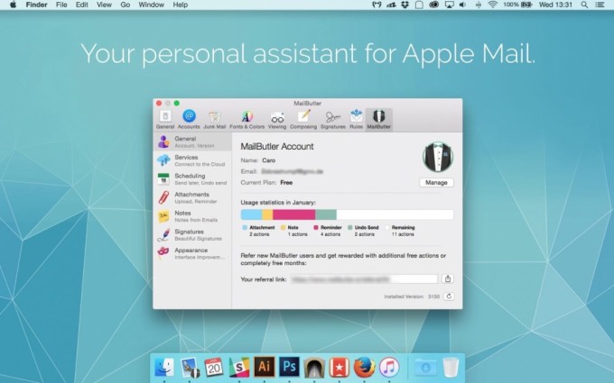Screen dimensions: 614x383
Task: Open iTunes from the Dock
Action: [389, 367]
